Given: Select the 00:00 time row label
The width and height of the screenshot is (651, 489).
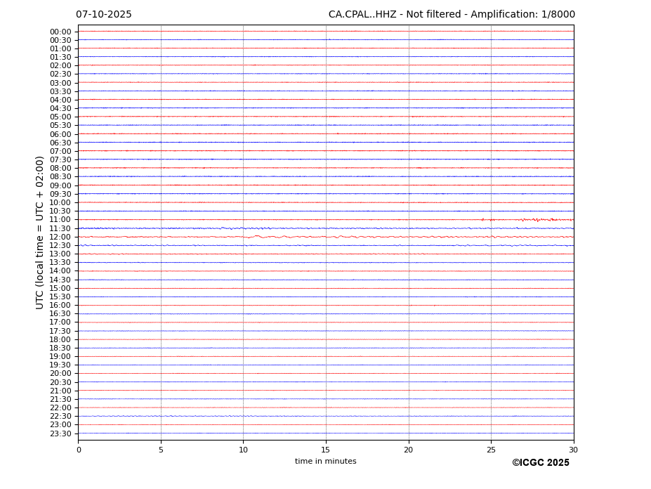Looking at the screenshot, I should (x=60, y=32).
